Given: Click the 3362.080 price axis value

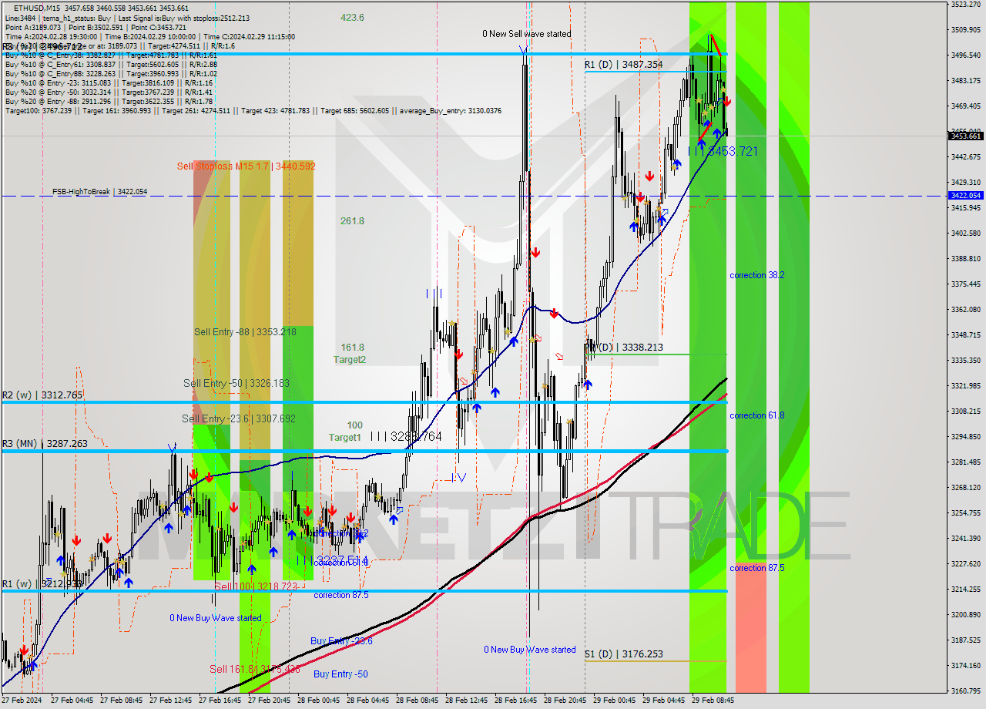Looking at the screenshot, I should click(965, 310).
